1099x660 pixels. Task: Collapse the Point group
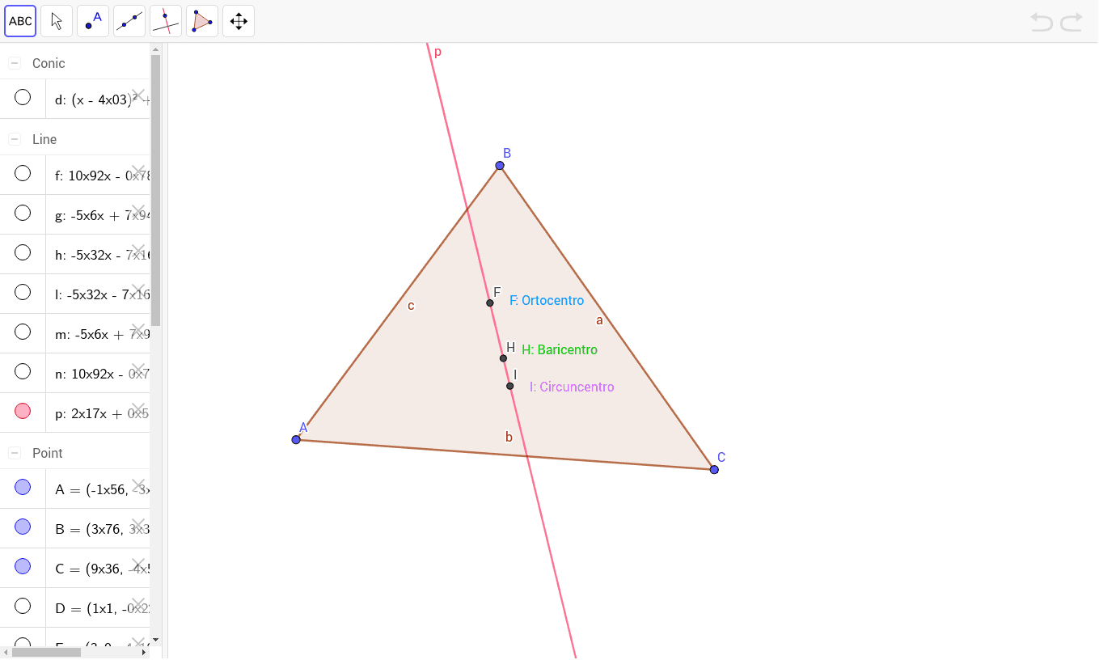[15, 453]
